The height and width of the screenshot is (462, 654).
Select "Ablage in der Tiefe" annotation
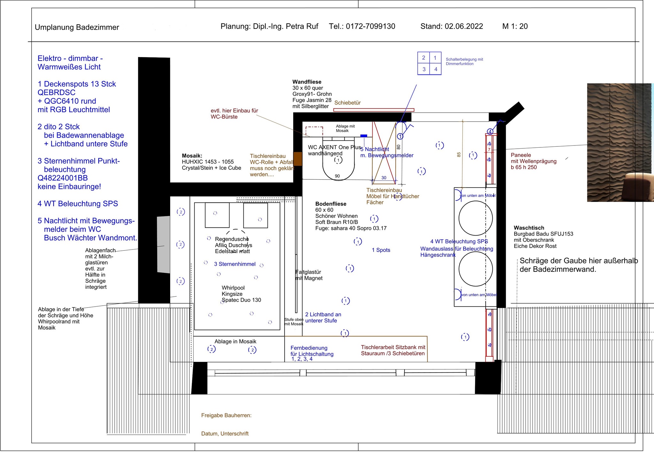[x=61, y=309]
